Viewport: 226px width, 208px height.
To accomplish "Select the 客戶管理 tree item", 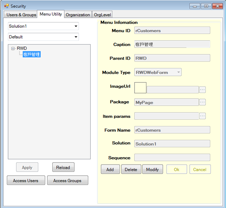I will [31, 54].
